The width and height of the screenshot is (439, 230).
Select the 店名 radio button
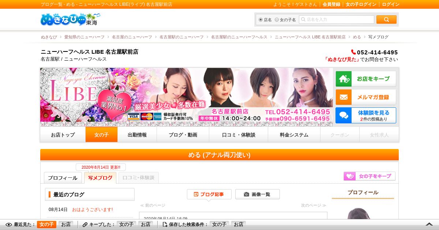(260, 20)
